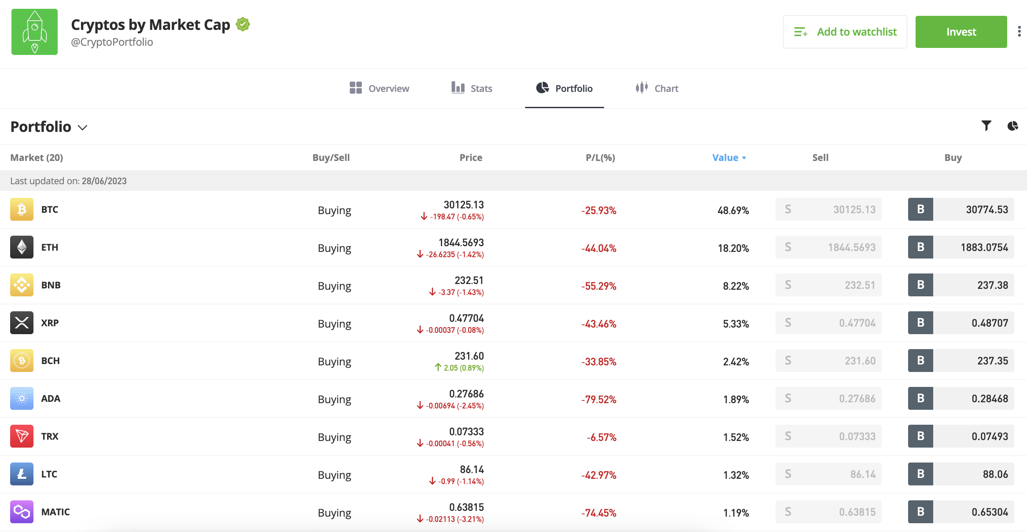
Task: Click the TRX coin icon
Action: pyautogui.click(x=22, y=436)
